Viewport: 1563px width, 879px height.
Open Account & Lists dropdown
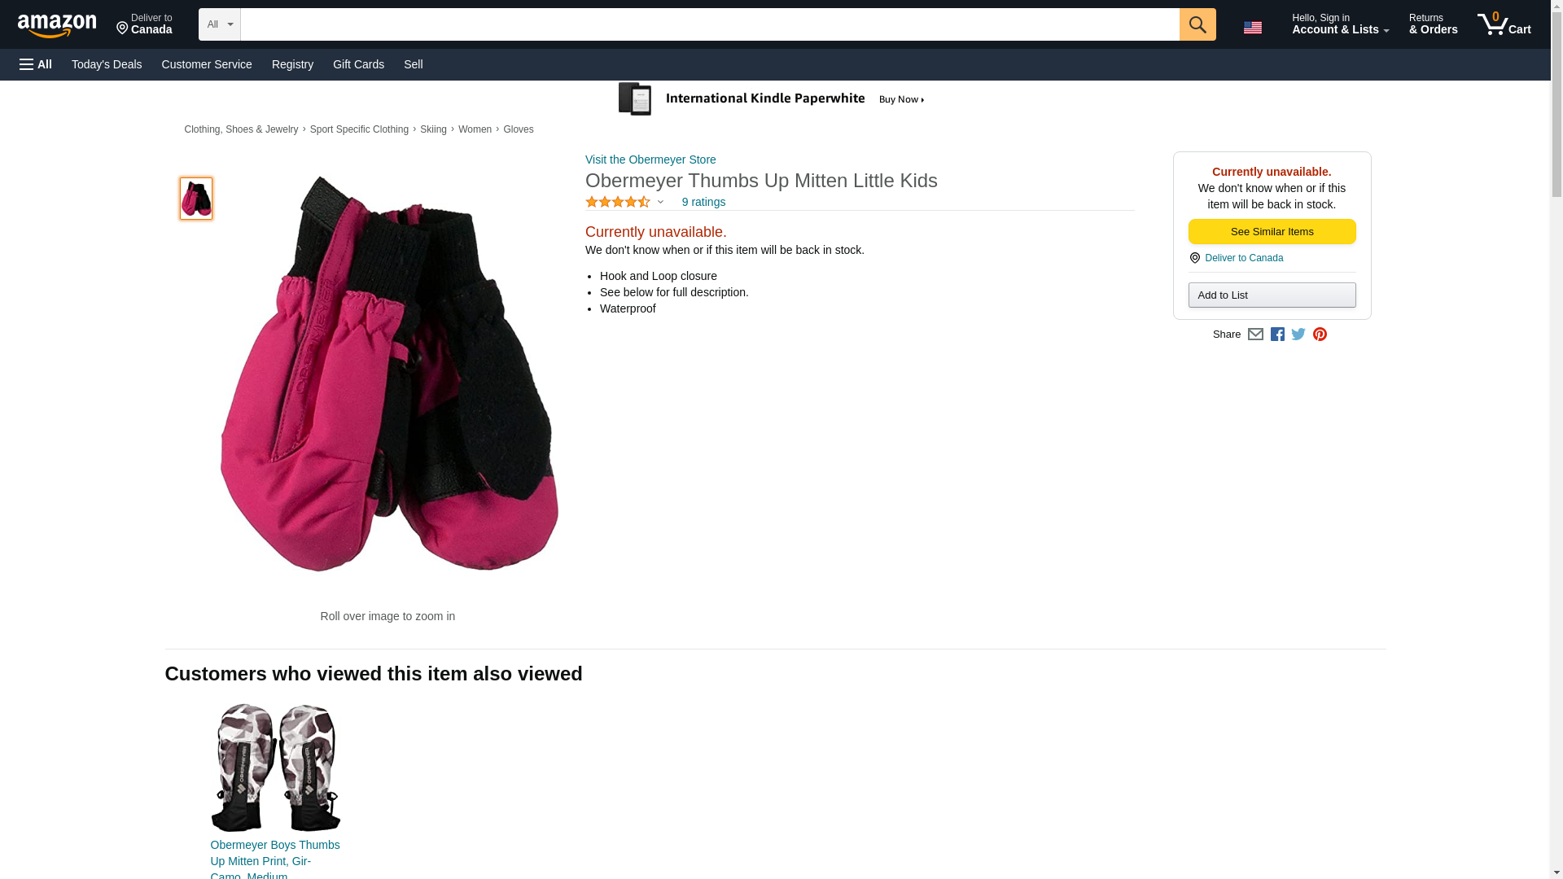click(1340, 24)
